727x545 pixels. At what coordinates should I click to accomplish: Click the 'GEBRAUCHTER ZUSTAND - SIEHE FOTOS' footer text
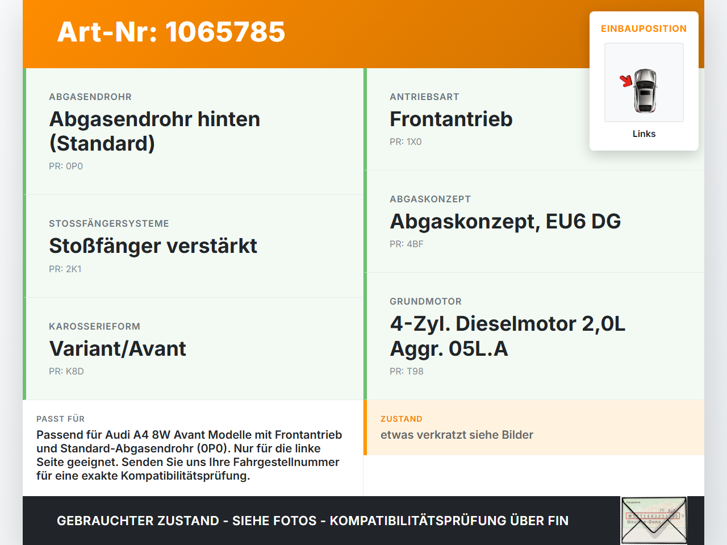[312, 521]
